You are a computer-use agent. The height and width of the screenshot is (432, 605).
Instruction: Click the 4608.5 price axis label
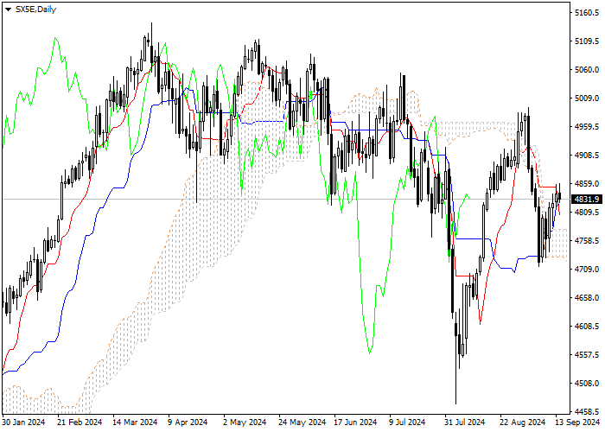point(587,327)
